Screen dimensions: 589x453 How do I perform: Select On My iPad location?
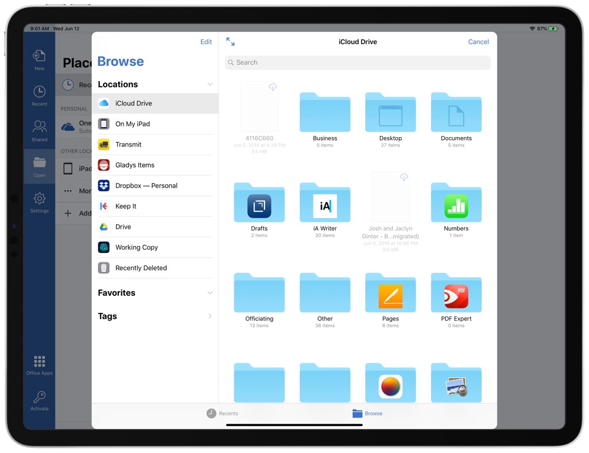pyautogui.click(x=155, y=124)
